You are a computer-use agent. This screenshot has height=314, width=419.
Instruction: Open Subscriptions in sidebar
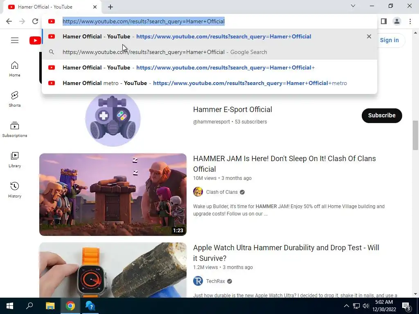pos(15,130)
